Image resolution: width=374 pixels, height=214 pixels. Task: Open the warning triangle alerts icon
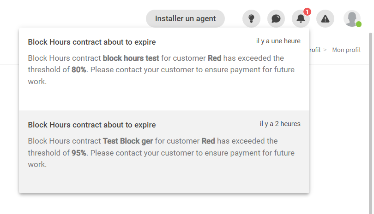click(x=325, y=18)
